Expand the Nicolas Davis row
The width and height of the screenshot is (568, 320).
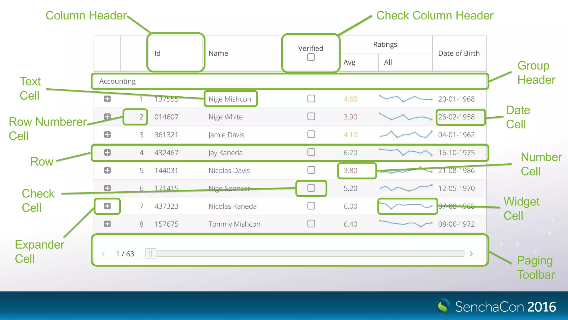pyautogui.click(x=107, y=170)
